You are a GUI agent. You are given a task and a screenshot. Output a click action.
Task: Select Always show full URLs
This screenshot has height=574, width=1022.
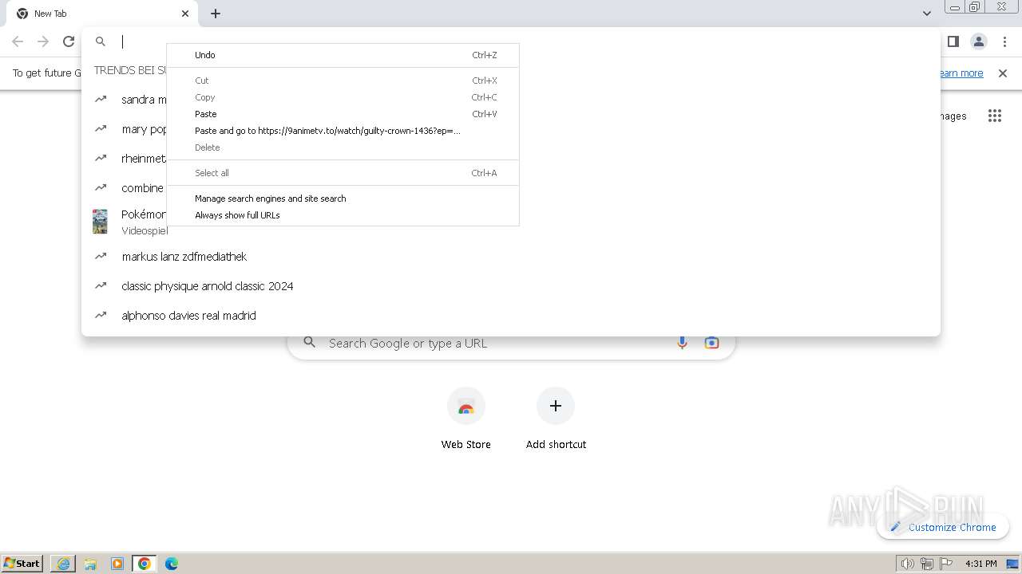click(x=343, y=215)
